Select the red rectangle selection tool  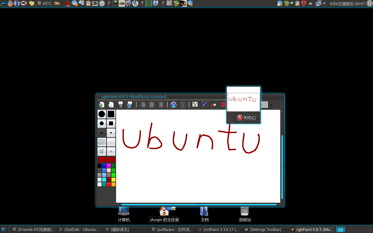(223, 105)
